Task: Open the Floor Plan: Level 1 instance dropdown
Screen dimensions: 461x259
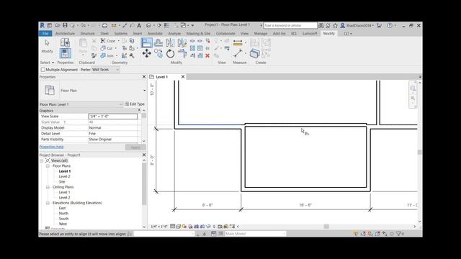Action: click(x=81, y=104)
